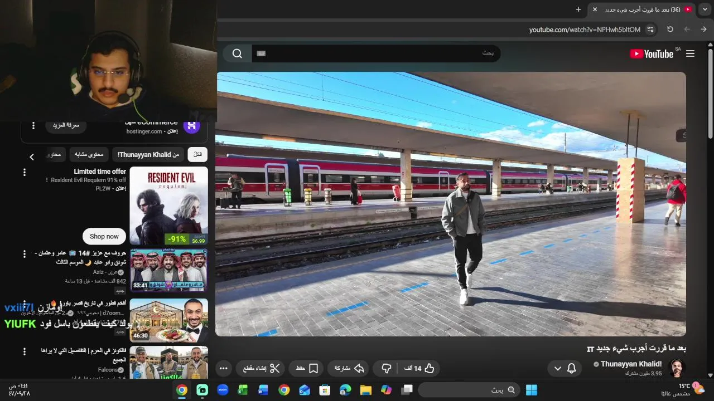Open Microsoft Store from the taskbar
714x401 pixels.
point(325,390)
